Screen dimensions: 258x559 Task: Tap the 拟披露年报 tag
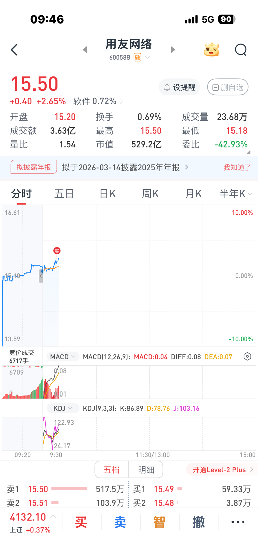click(34, 167)
